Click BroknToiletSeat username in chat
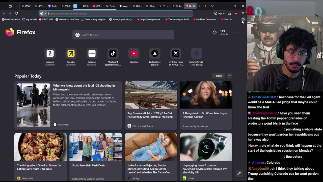The width and height of the screenshot is (323, 182). tap(264, 97)
